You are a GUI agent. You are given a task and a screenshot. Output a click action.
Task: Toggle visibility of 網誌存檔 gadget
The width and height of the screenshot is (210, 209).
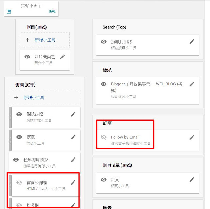tap(19, 114)
